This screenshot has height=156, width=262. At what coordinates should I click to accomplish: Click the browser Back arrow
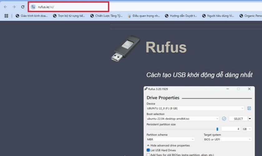click(x=5, y=7)
